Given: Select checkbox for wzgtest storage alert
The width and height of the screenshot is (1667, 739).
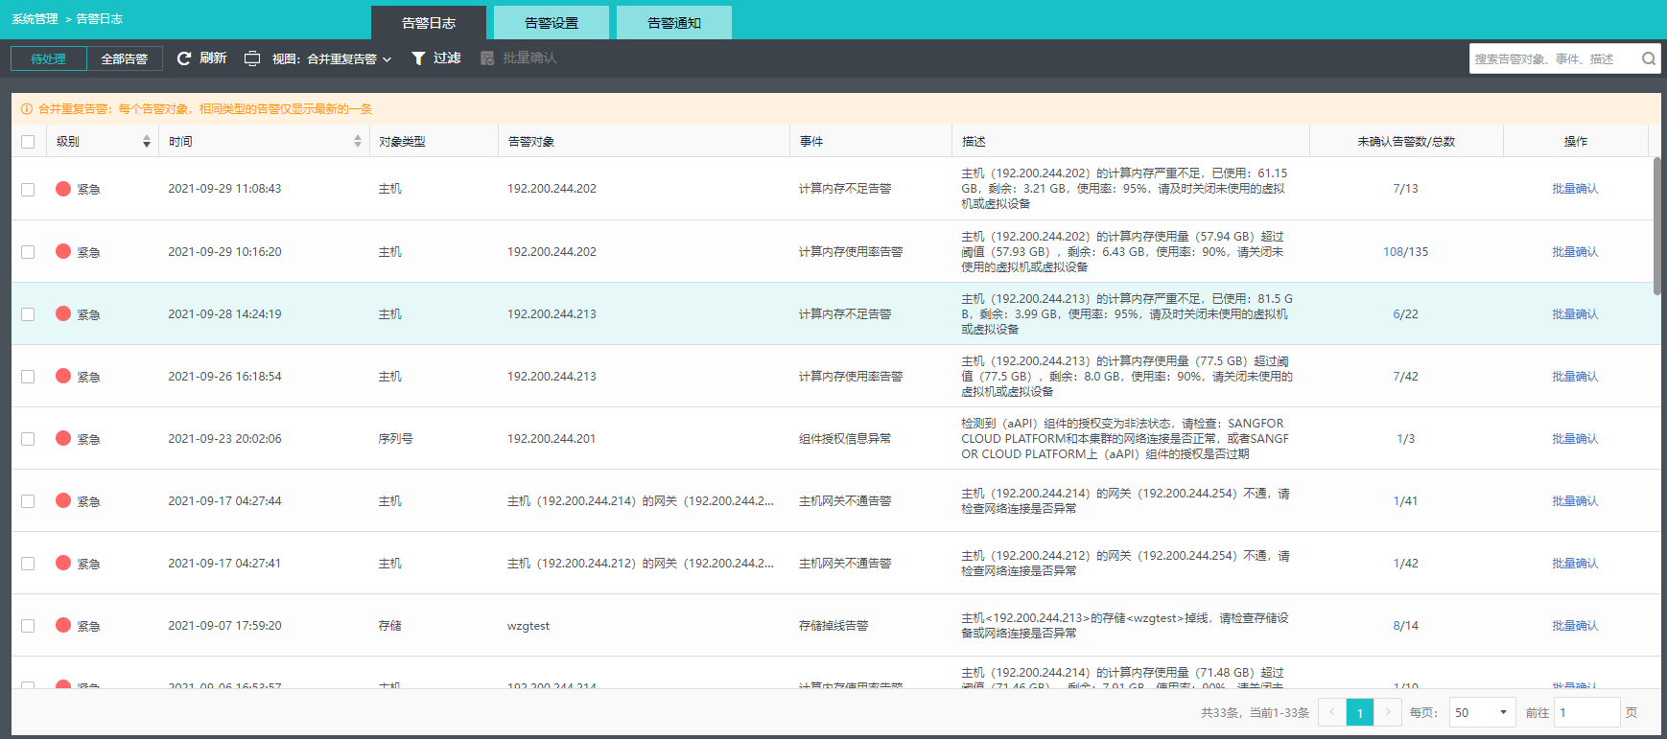Looking at the screenshot, I should click(x=28, y=626).
